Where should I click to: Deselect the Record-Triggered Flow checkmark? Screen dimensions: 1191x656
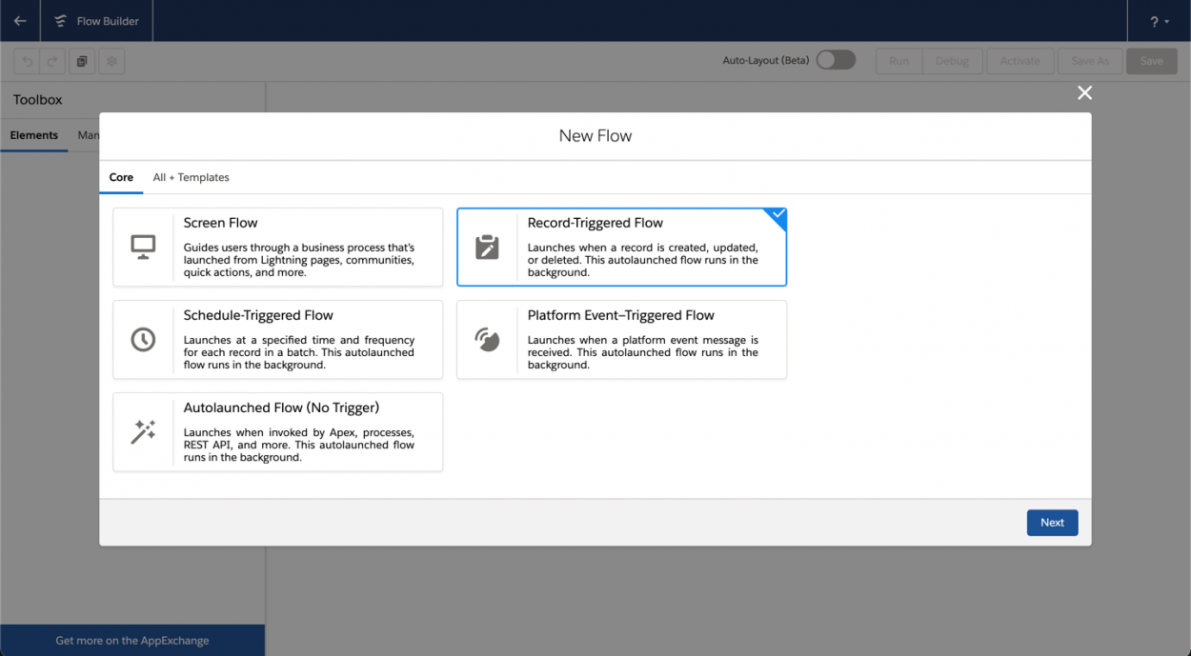pos(777,216)
